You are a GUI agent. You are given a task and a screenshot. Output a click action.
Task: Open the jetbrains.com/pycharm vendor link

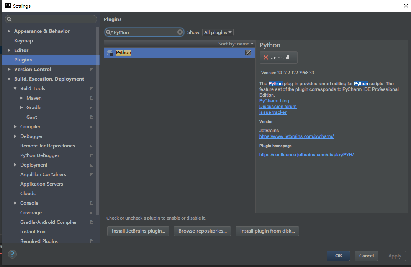[x=296, y=136]
